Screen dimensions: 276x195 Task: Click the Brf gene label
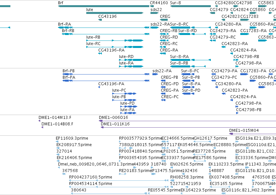coord(61,3)
